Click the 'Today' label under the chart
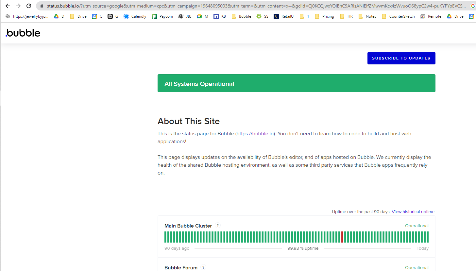Screen dimensions: 476x271 (x=422, y=248)
